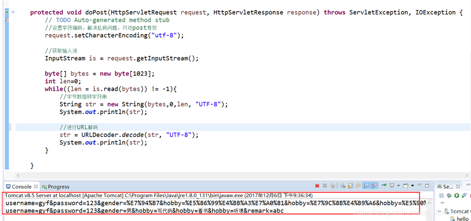This screenshot has width=471, height=221.
Task: Click the URL-encoded console output line
Action: [x=215, y=203]
